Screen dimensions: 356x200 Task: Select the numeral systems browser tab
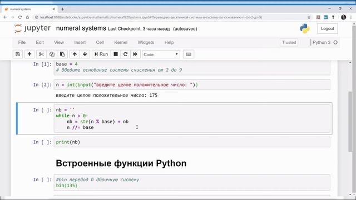[29, 9]
